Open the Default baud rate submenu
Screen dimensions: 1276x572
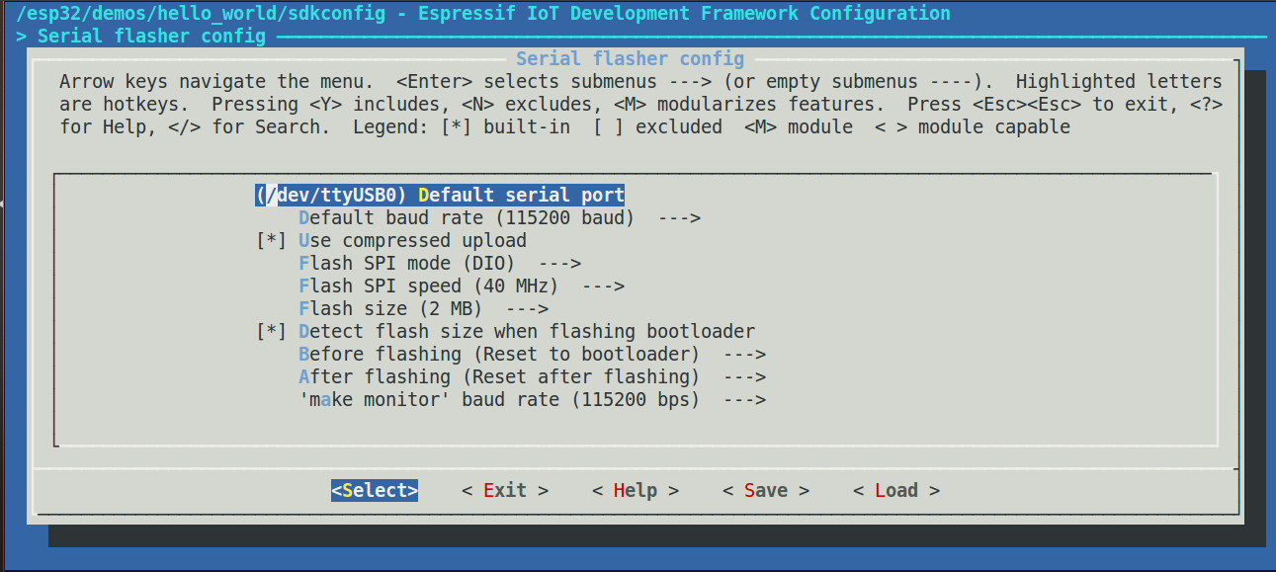[x=466, y=217]
